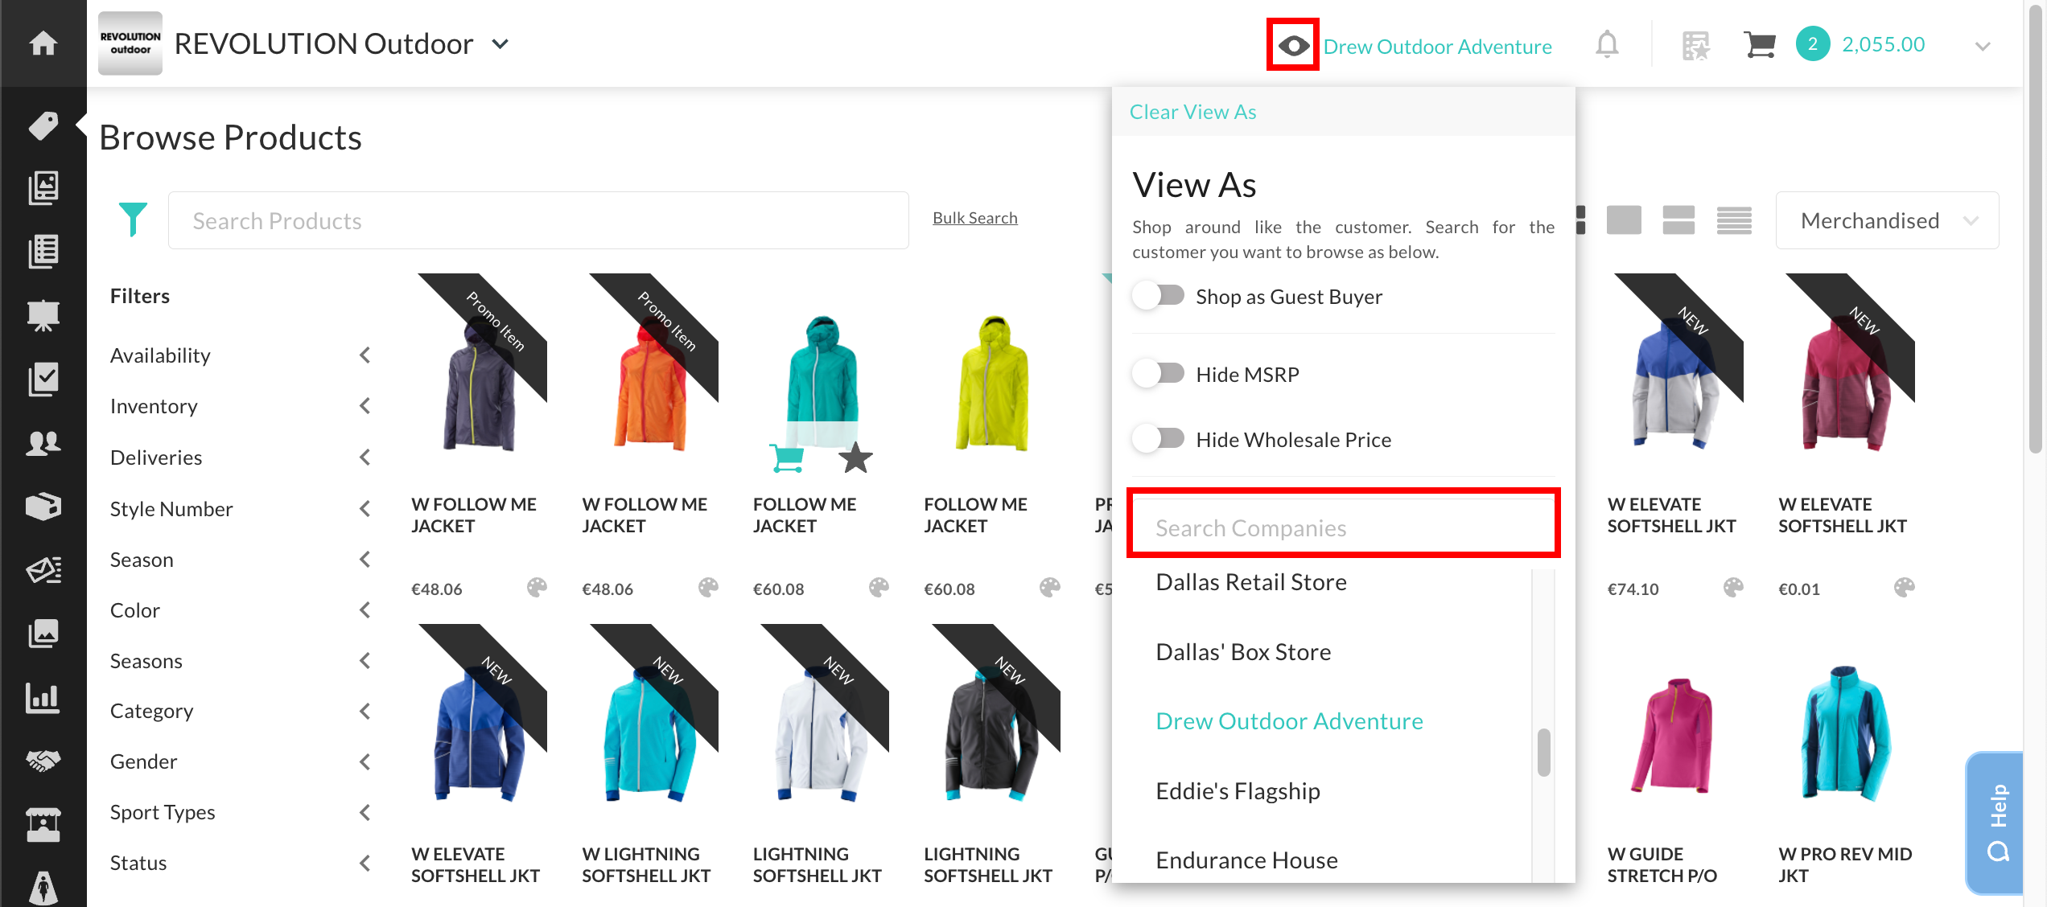Open color palette for €74.10 softshell jacket
Image resolution: width=2047 pixels, height=907 pixels.
pyautogui.click(x=1733, y=588)
